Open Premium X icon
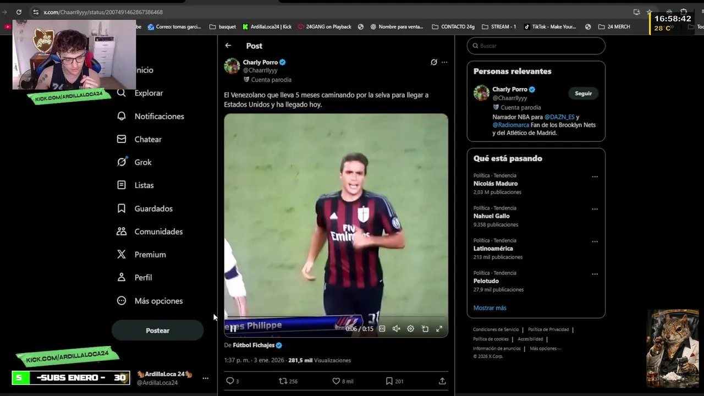The height and width of the screenshot is (396, 704). [122, 255]
